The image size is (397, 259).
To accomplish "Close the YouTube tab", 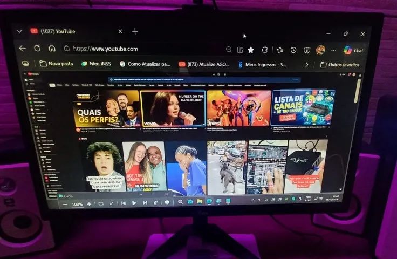I will pos(120,31).
